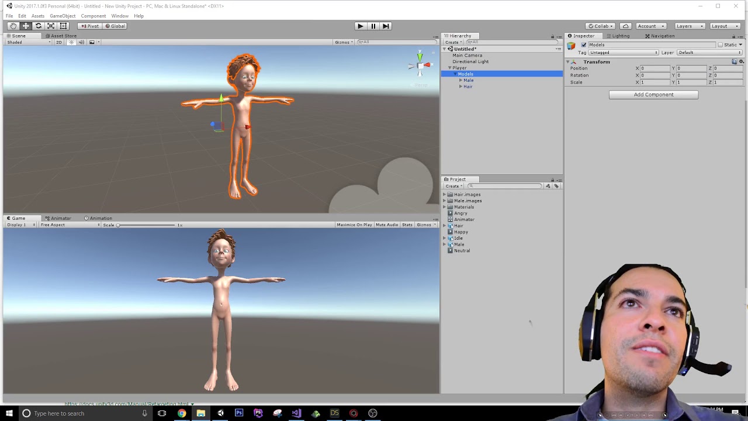Open the Scene Gizmos dropdown
Viewport: 748px width, 421px height.
point(344,42)
